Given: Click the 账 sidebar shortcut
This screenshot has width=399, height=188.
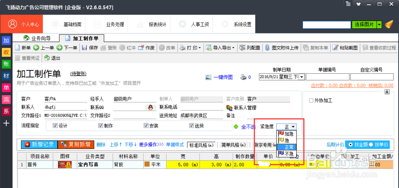Looking at the screenshot, I should click(6, 64).
